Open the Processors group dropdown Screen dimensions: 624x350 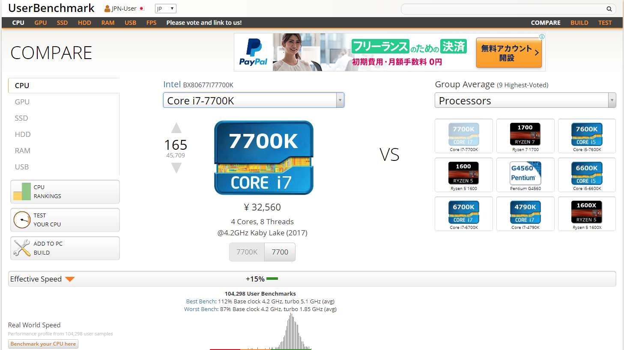[x=525, y=101]
